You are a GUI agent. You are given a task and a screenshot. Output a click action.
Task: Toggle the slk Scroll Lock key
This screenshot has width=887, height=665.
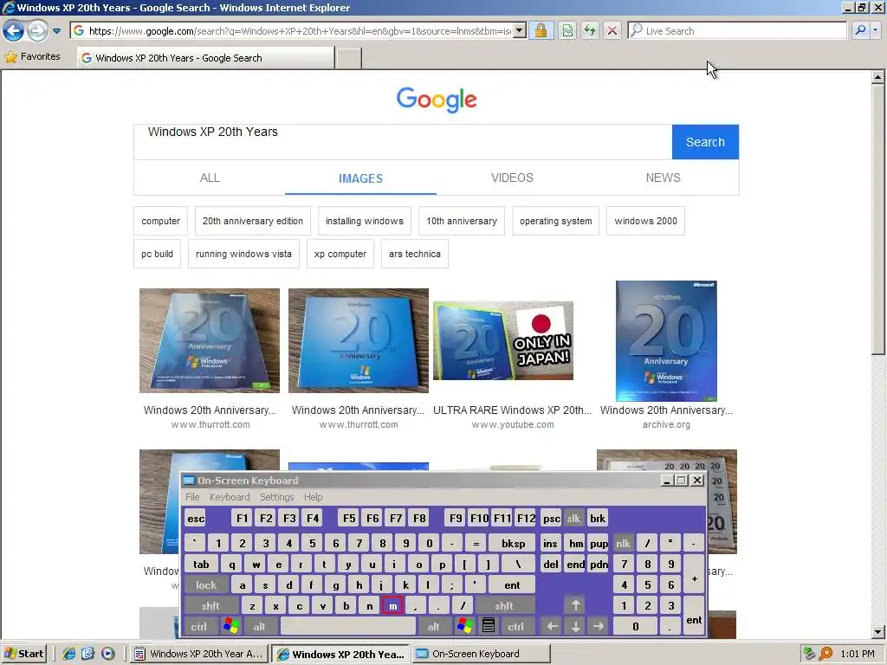pos(573,518)
